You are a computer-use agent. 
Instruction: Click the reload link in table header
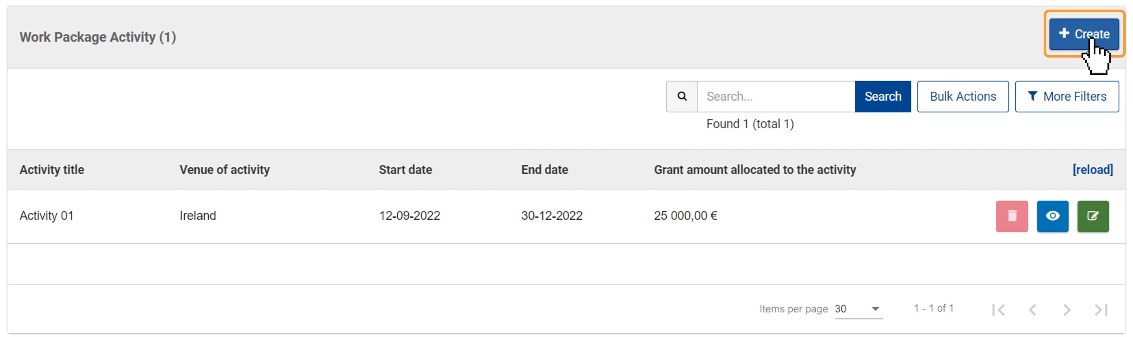[x=1093, y=170]
